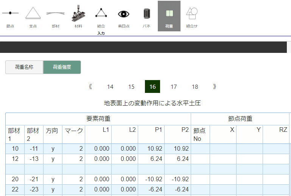Viewport: 291px width, 196px height.
Task: Go to previous pages with 《 arrow
Action: [x=90, y=86]
